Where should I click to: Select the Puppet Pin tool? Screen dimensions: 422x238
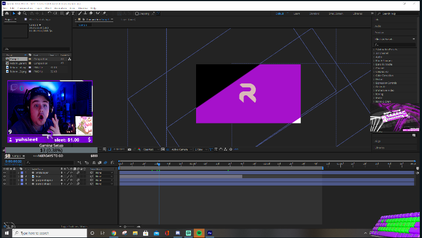[x=104, y=13]
